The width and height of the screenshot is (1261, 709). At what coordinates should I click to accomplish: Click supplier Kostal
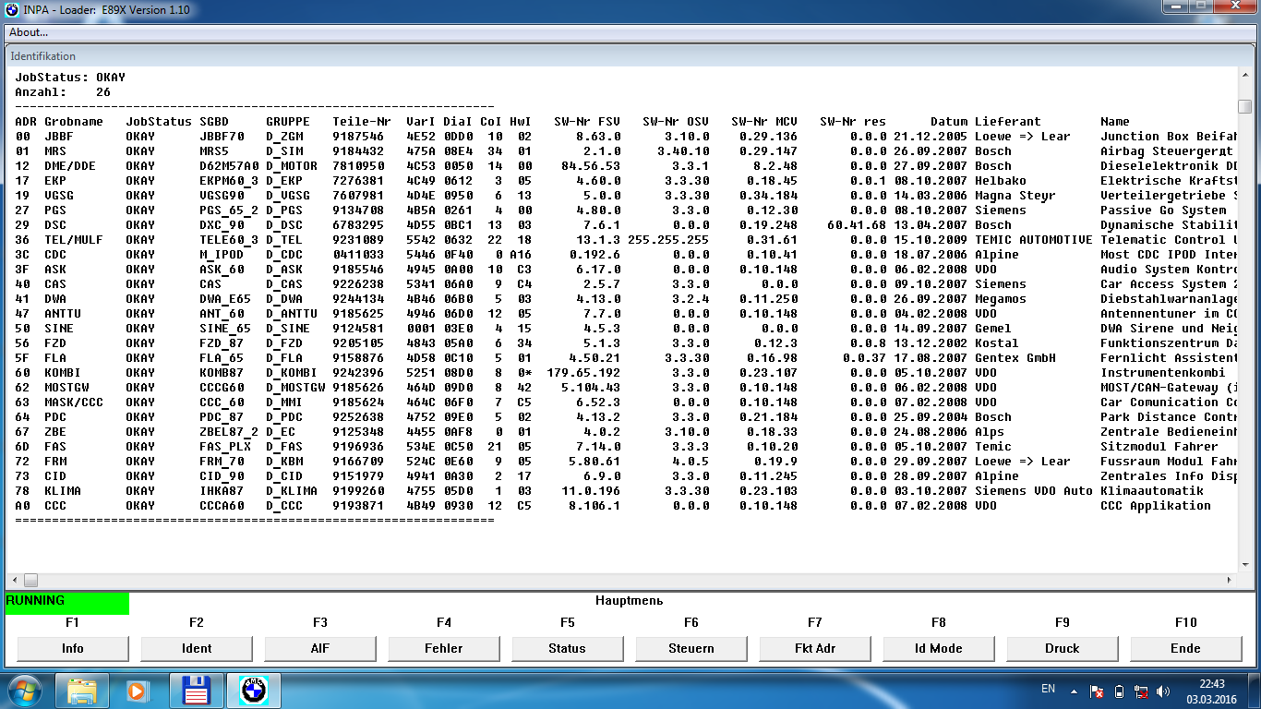tap(997, 343)
